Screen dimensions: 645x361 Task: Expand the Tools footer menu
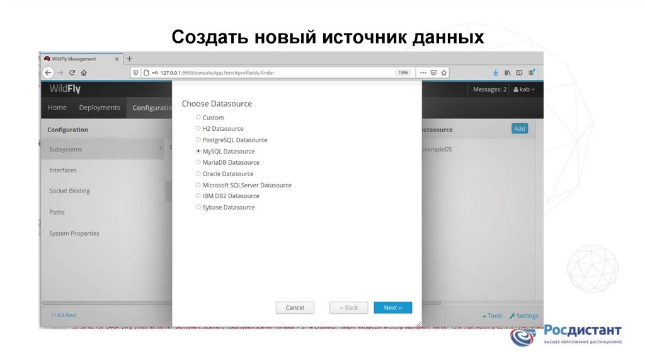pyautogui.click(x=493, y=316)
